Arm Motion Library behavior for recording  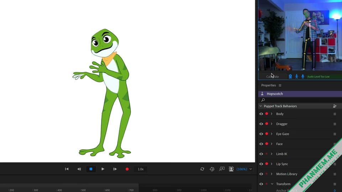point(266,174)
